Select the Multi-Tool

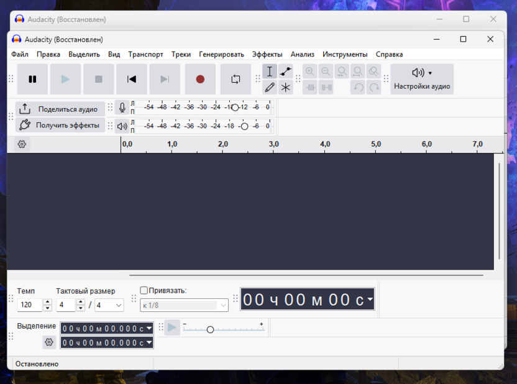click(285, 87)
